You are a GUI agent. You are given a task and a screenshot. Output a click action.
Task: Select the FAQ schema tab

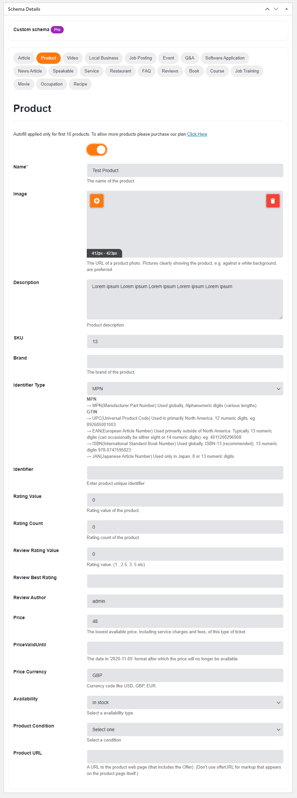pyautogui.click(x=146, y=71)
